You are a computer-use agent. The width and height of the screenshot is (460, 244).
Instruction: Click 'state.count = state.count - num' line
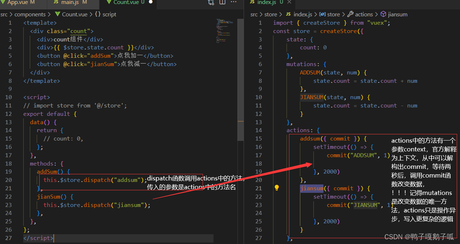point(365,105)
